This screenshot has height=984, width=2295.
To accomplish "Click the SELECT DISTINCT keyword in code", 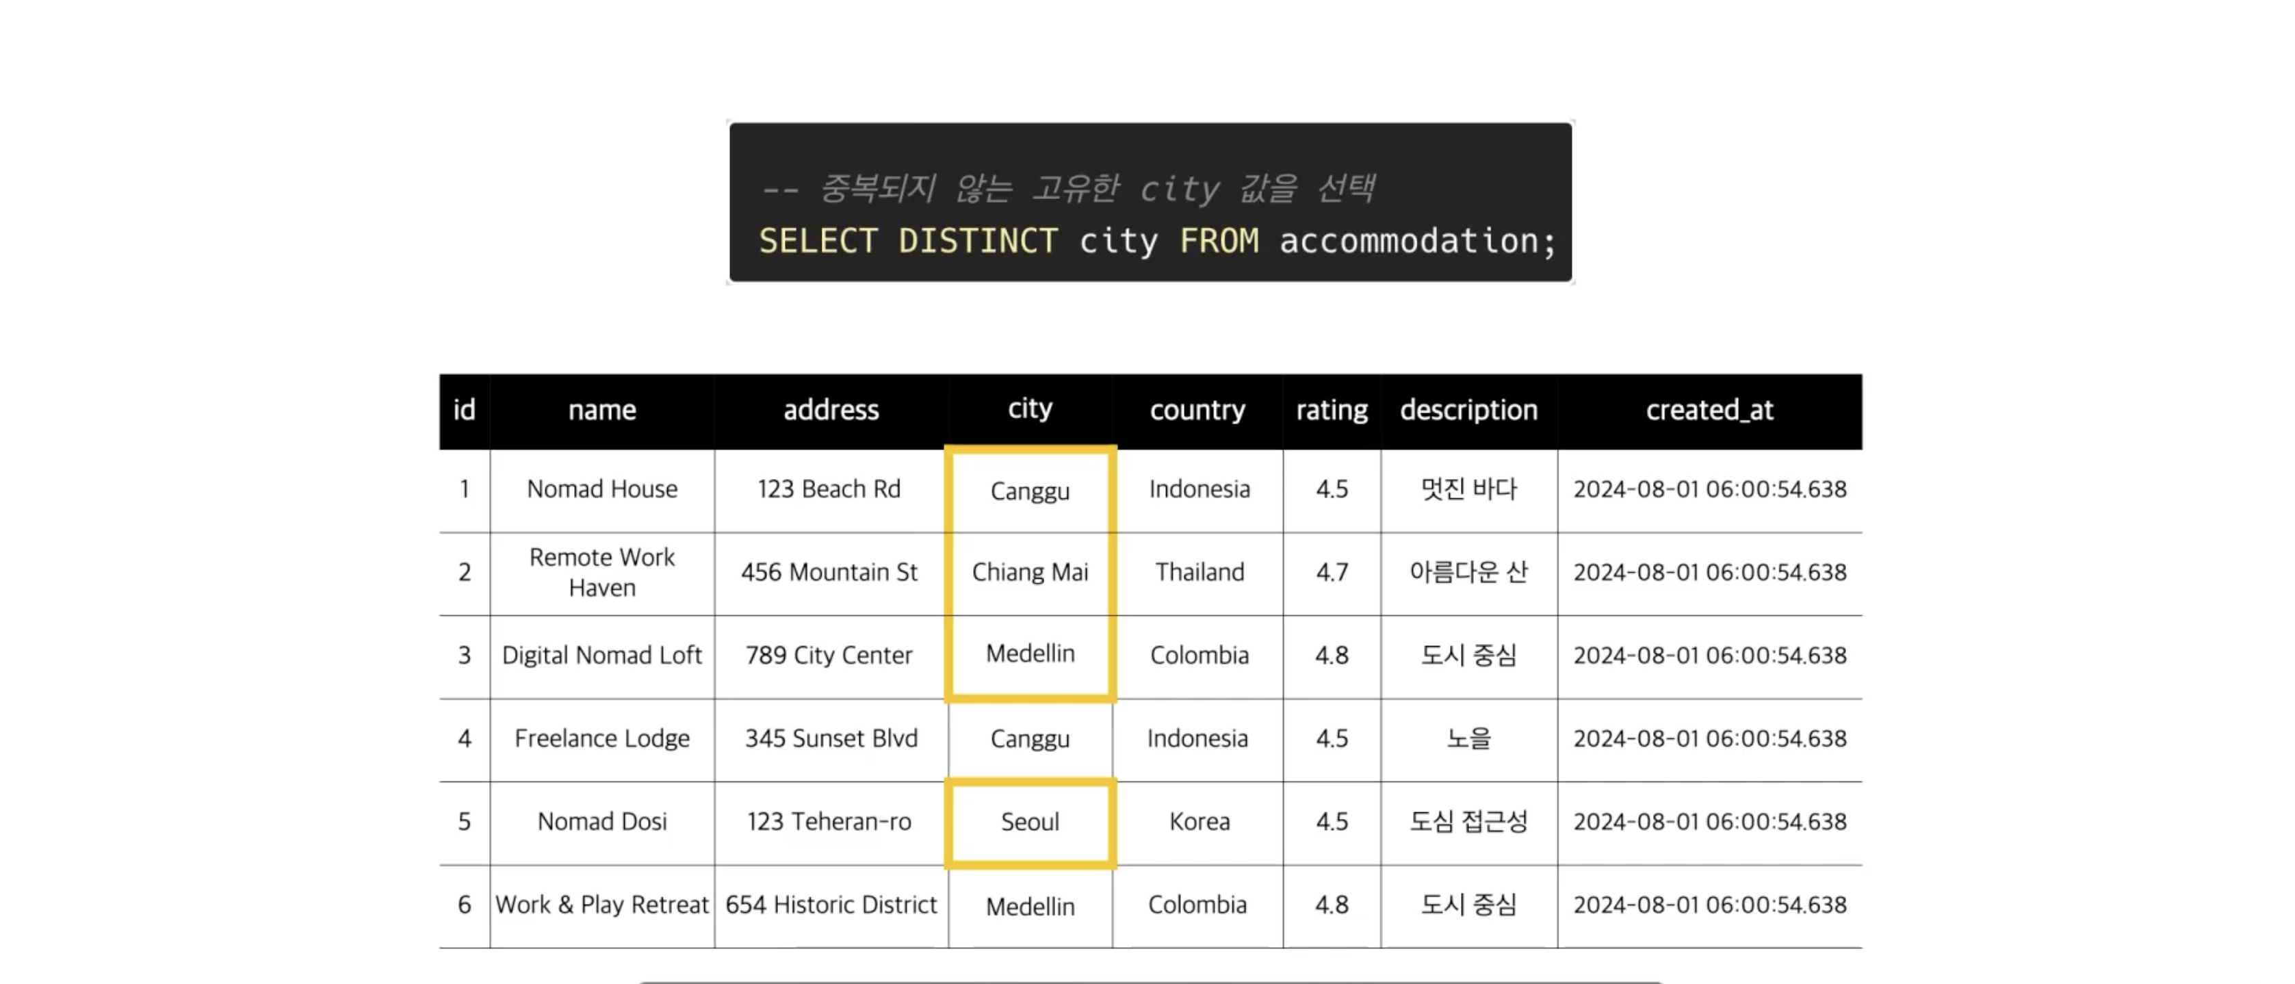I will coord(908,242).
